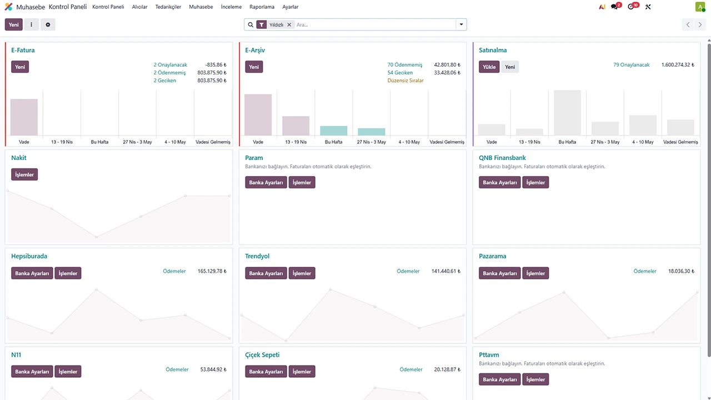
Task: Click Yeni in the E-Arşiv card
Action: click(x=254, y=67)
